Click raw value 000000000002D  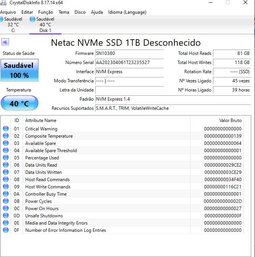(x=223, y=201)
